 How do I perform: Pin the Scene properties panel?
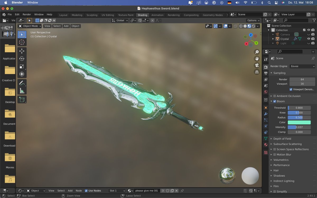pos(313,58)
